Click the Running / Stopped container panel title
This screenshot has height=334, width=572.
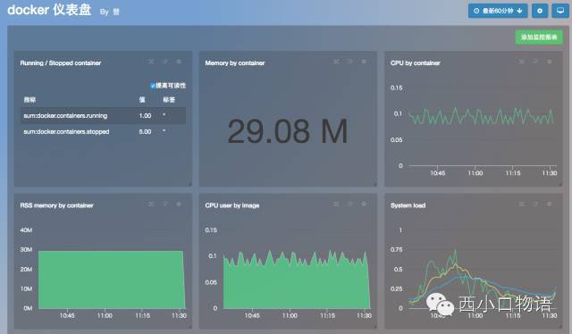pos(61,63)
